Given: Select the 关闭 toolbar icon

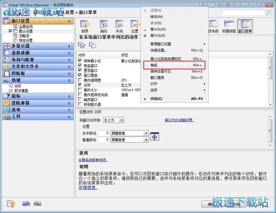Looking at the screenshot, I should [119, 26].
